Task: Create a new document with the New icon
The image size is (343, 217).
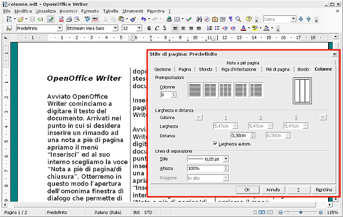Action: pyautogui.click(x=9, y=19)
